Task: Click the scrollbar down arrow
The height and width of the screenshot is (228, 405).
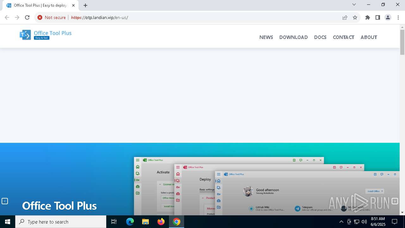Action: (x=402, y=212)
